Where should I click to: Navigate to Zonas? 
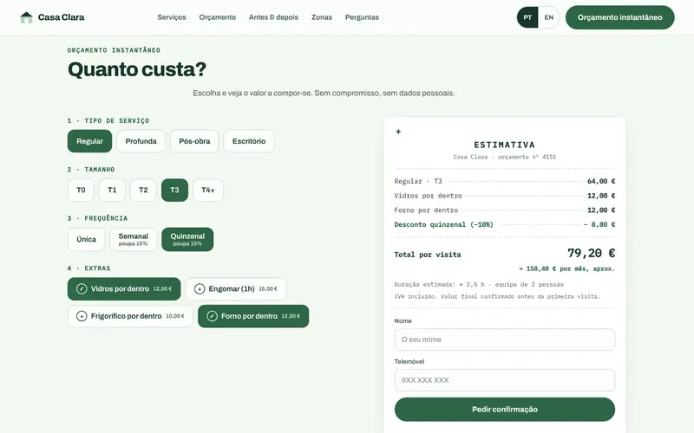click(x=322, y=17)
